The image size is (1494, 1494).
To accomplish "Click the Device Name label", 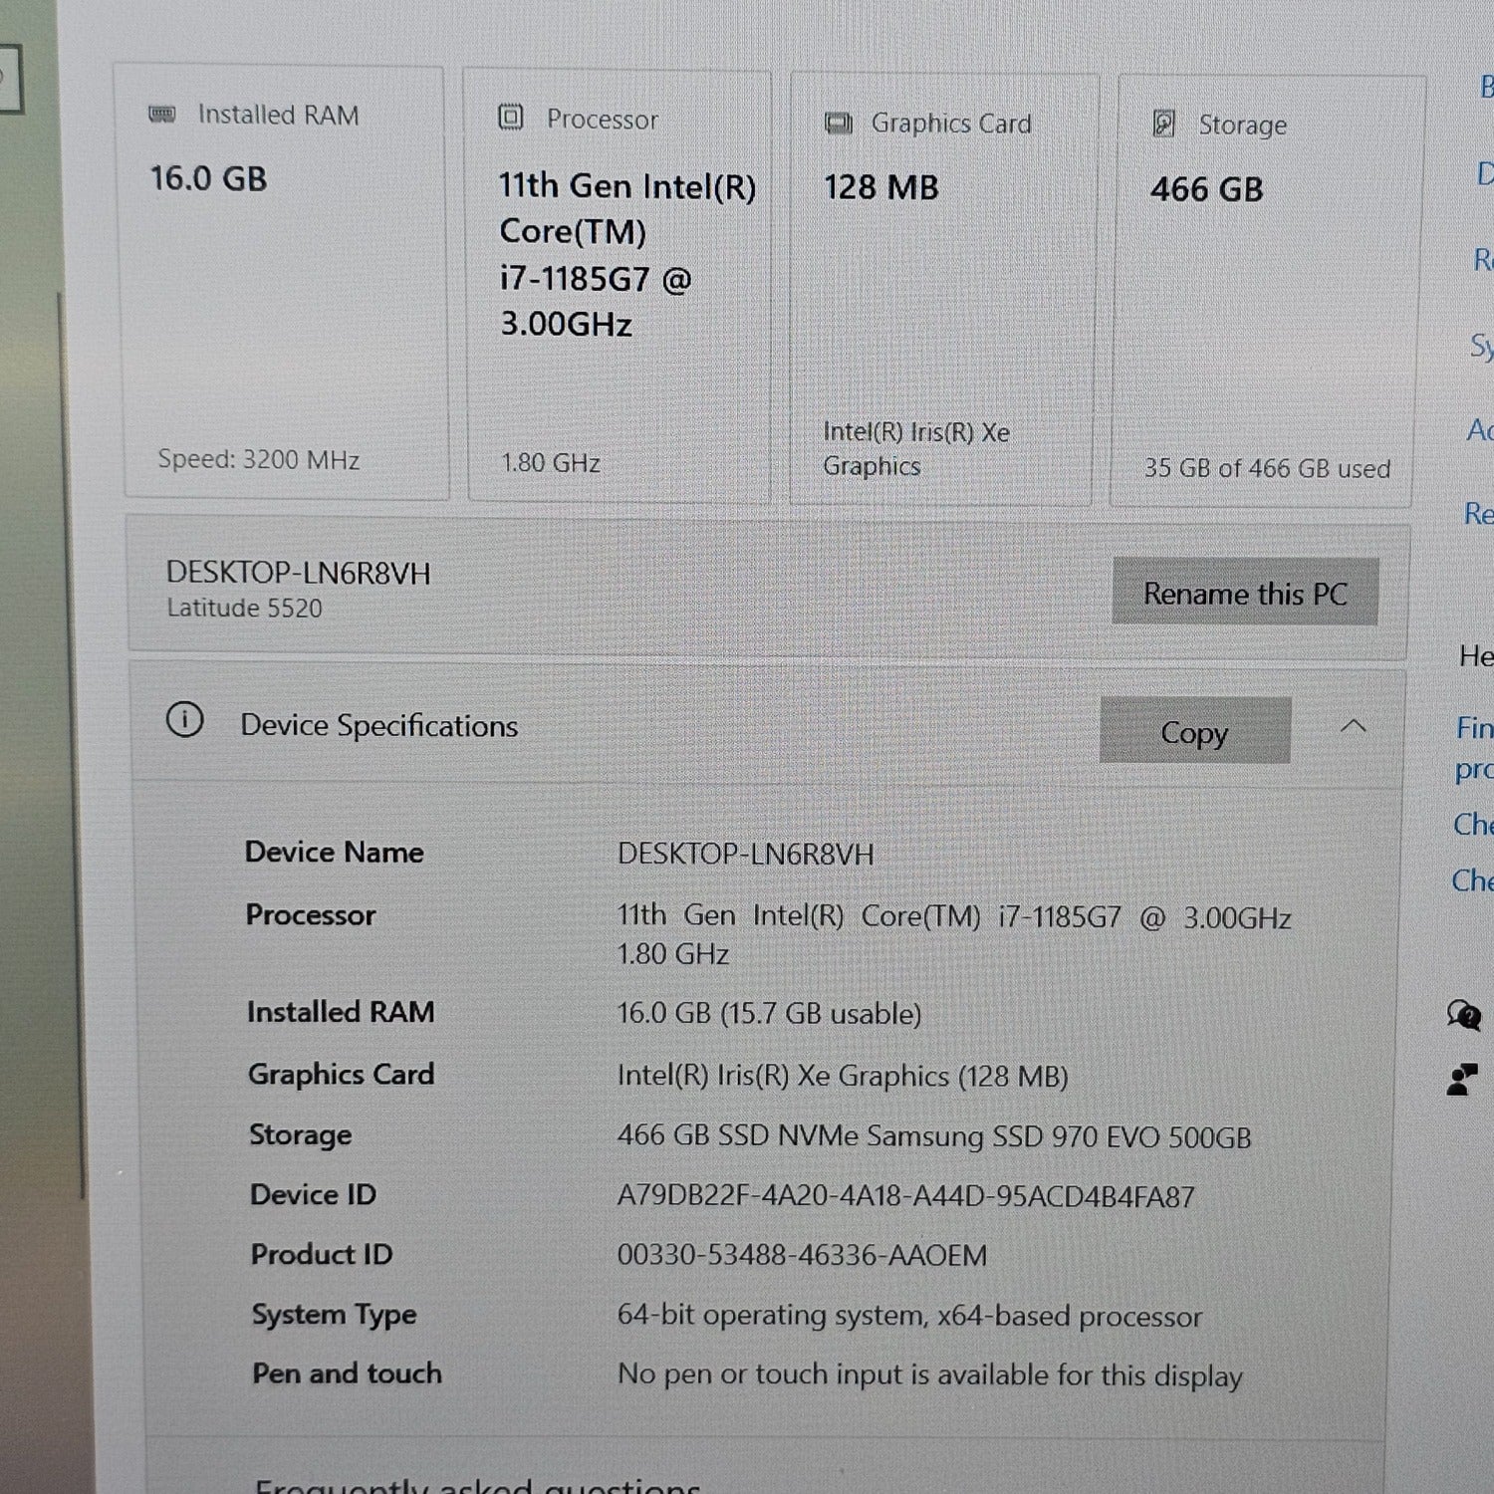I will coord(334,852).
